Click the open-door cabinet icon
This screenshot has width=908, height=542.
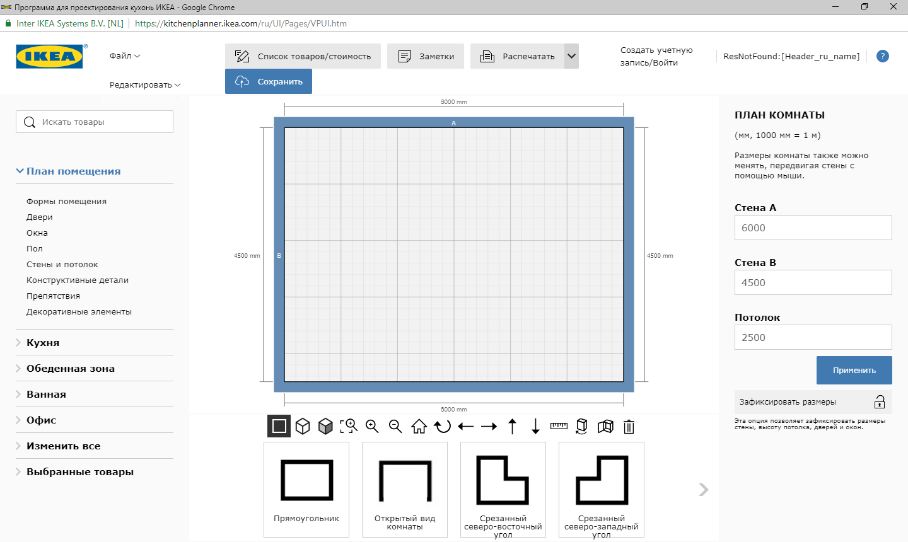click(x=605, y=427)
